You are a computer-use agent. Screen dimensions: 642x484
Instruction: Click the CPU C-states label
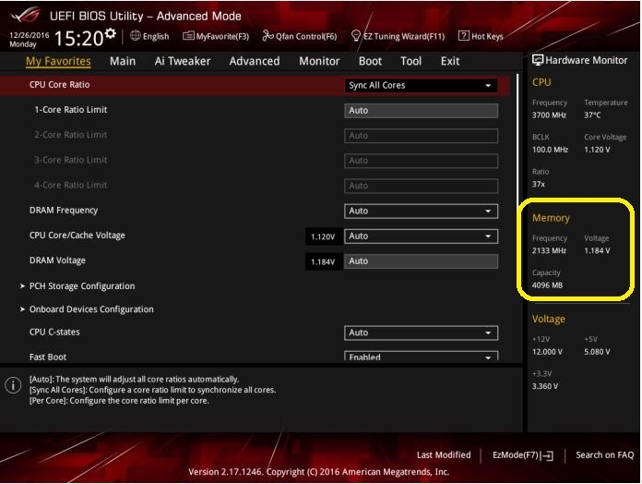point(54,332)
